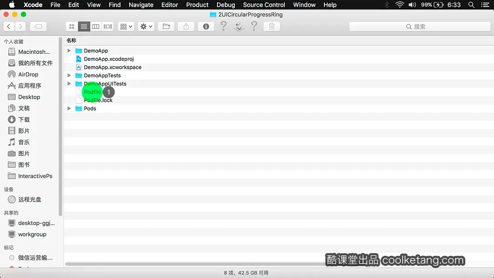This screenshot has height=278, width=494.
Task: Open Notification Center icon
Action: [485, 5]
